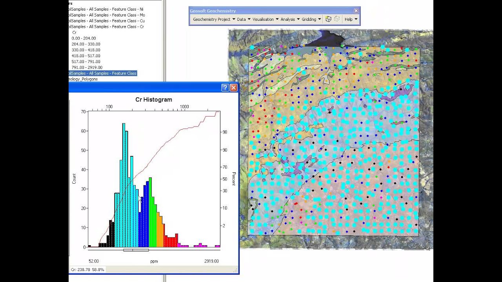Click the question mark help button on histogram window
Image resolution: width=502 pixels, height=282 pixels.
coord(225,88)
